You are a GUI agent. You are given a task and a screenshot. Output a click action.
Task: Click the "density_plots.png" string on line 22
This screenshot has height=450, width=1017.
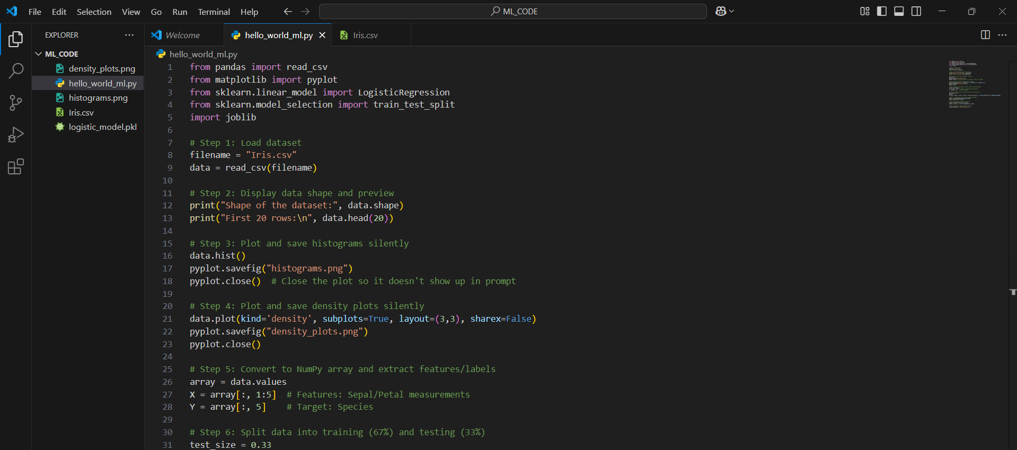click(314, 331)
